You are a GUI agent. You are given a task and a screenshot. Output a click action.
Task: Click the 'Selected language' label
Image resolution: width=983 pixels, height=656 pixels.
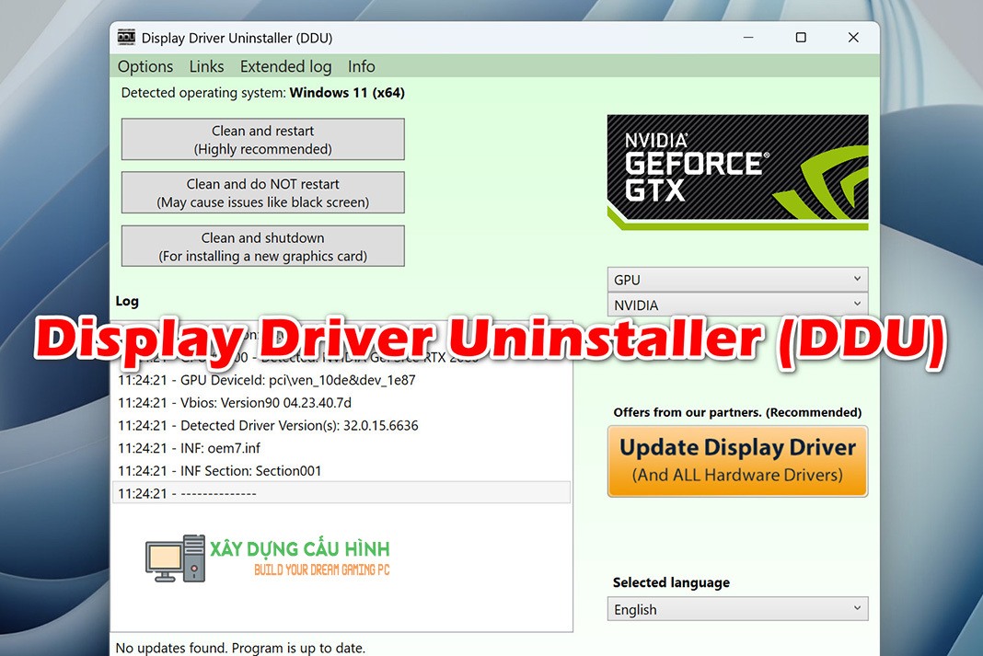[671, 582]
